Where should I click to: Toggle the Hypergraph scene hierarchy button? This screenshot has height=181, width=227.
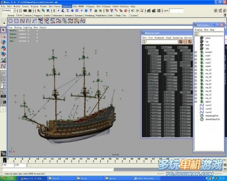tap(180, 42)
